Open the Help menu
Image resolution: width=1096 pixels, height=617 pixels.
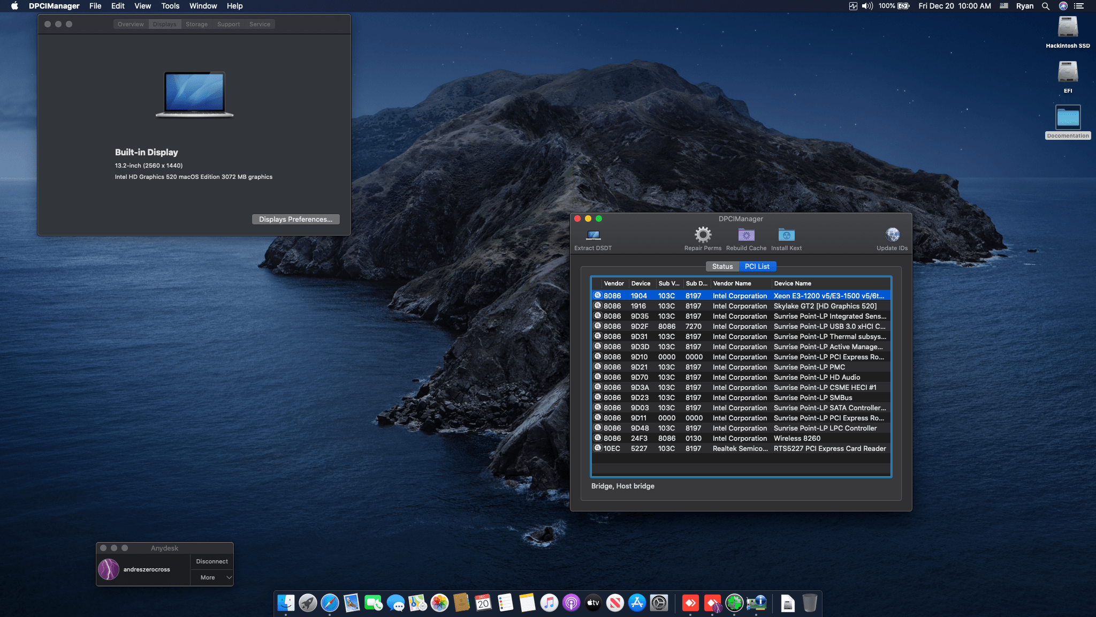click(234, 6)
